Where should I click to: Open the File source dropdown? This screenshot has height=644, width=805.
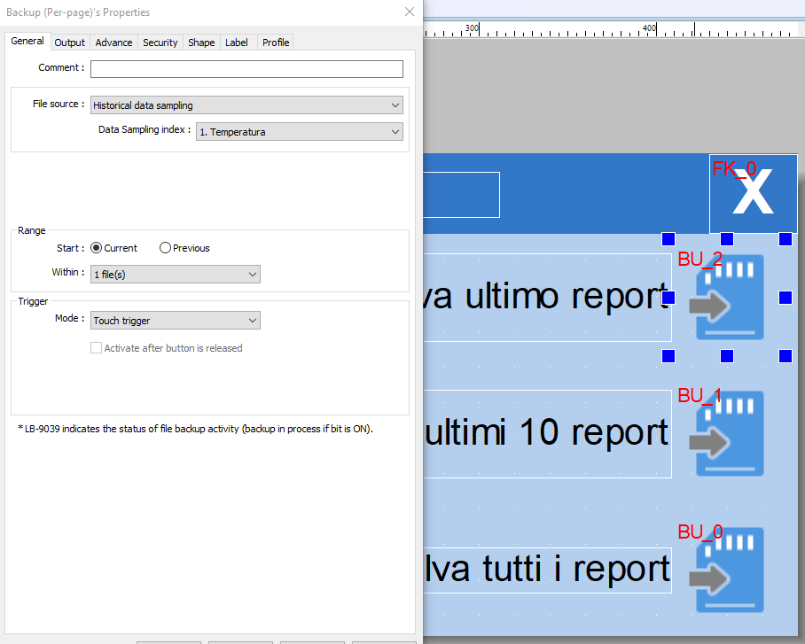246,105
